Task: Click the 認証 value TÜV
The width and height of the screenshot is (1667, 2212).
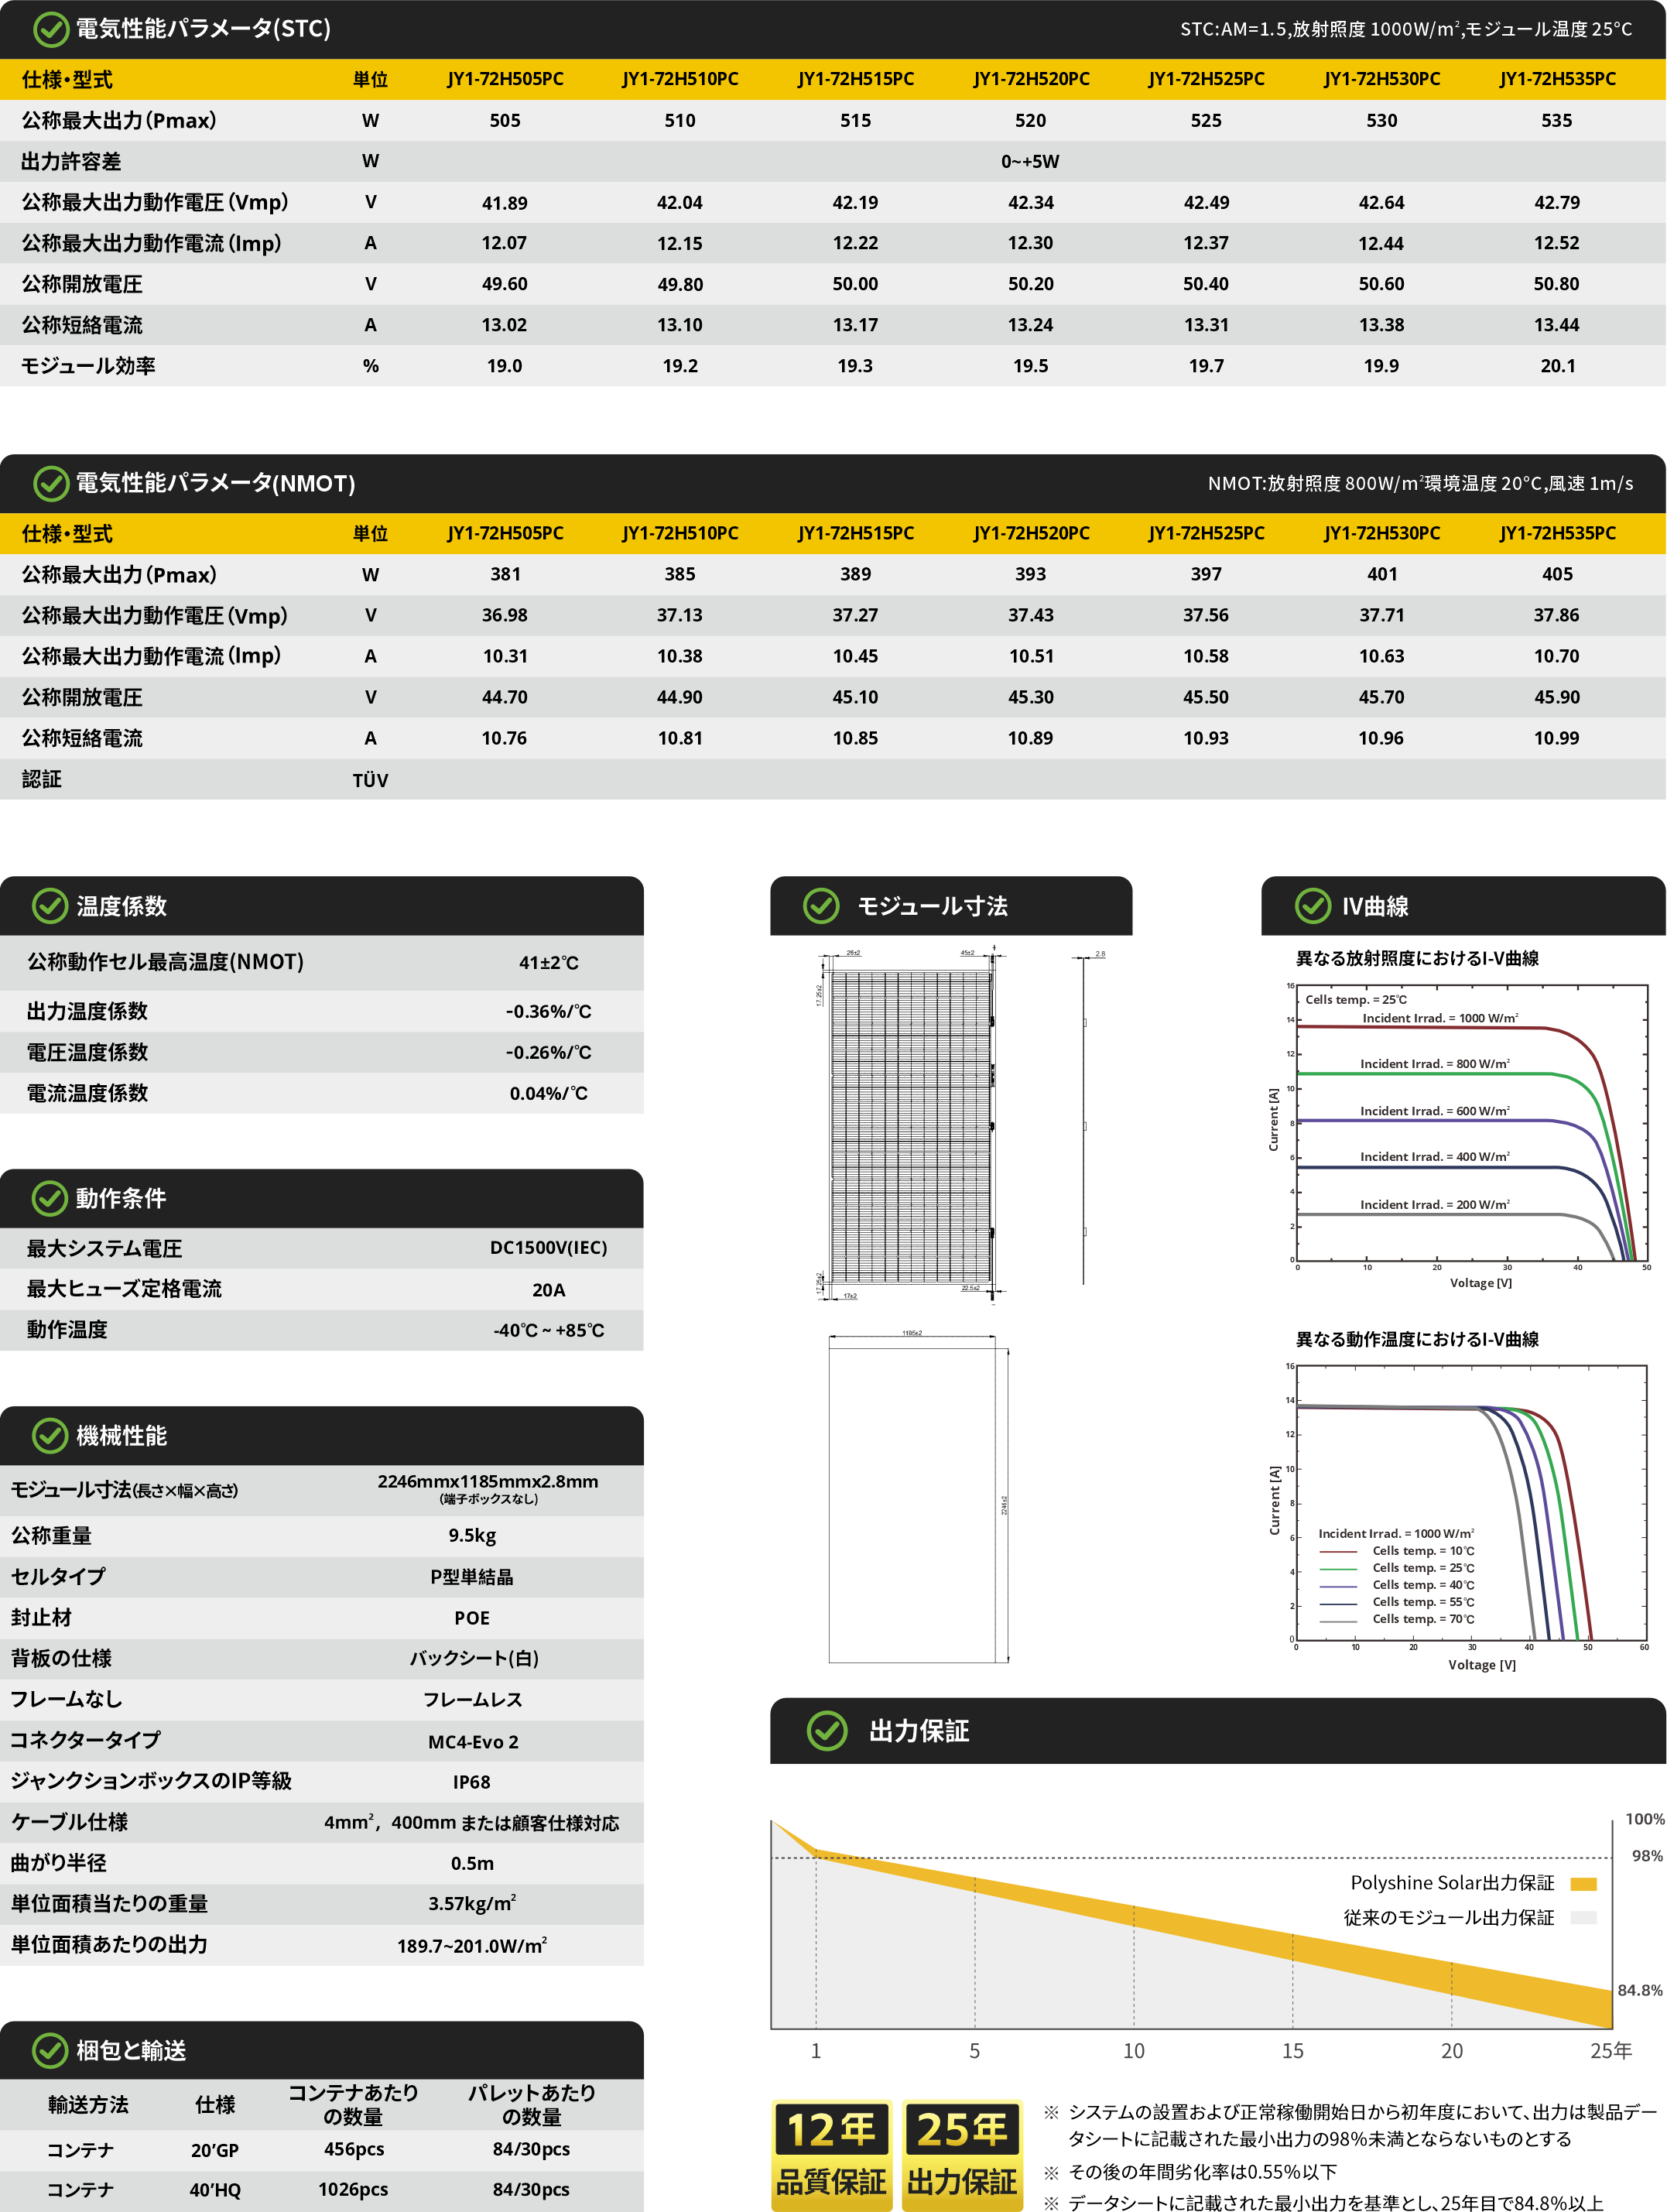Action: (370, 780)
